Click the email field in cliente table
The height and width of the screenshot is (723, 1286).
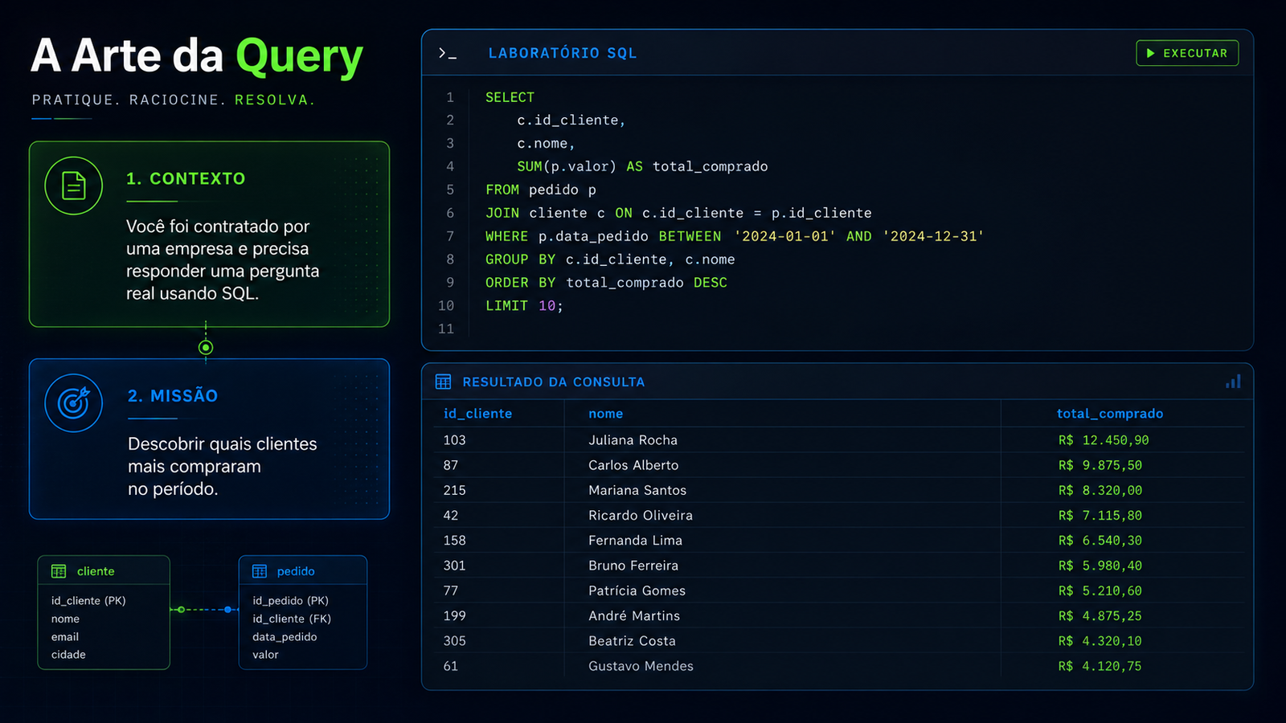coord(65,637)
